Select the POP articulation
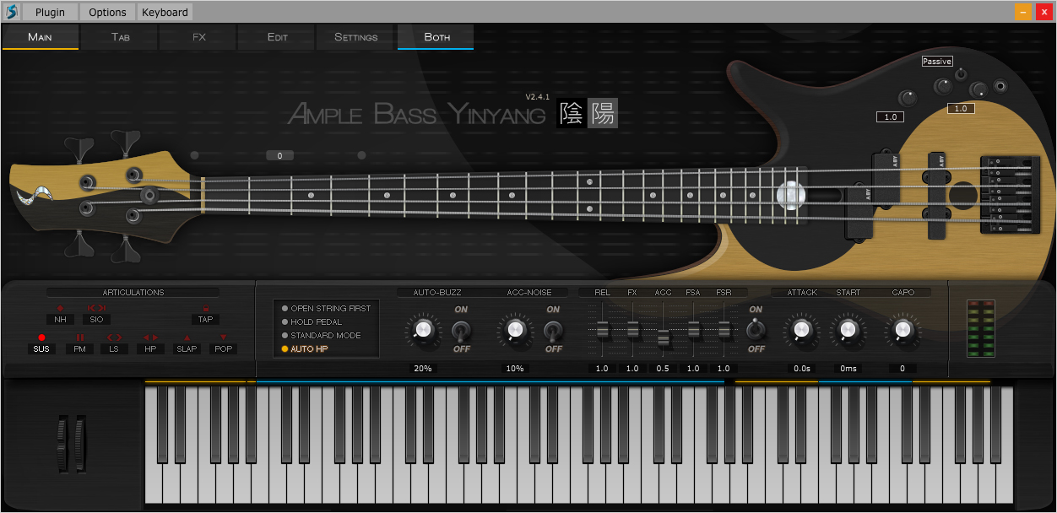Image resolution: width=1057 pixels, height=513 pixels. coord(222,348)
